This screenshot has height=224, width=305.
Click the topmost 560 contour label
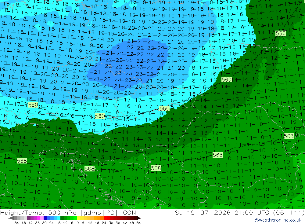281,33
